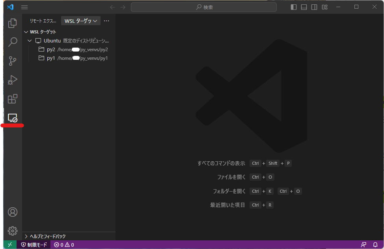Toggle the bottom panel layout icon
Screen dimensions: 384x249
[304, 7]
